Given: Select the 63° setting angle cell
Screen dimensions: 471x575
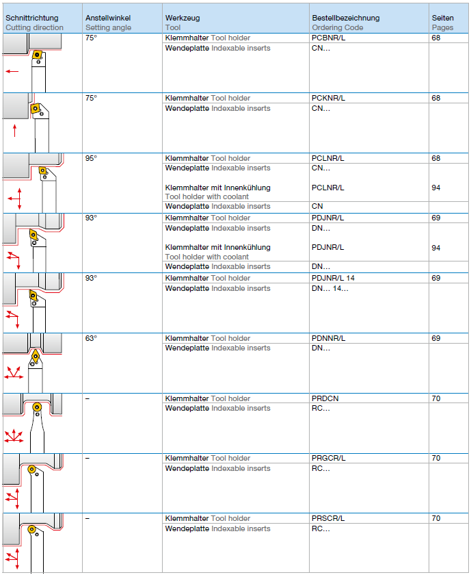Looking at the screenshot, I should (x=91, y=338).
